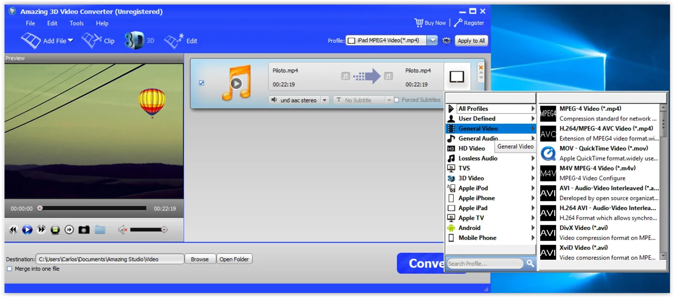Choose MOV - QuickTime Video format
Viewport: 674px width, 297px height.
599,153
